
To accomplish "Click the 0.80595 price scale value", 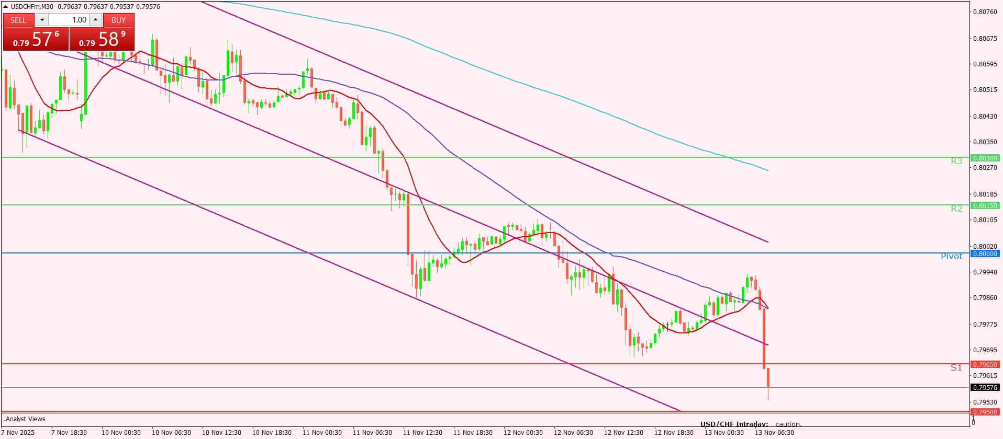I will click(x=985, y=64).
